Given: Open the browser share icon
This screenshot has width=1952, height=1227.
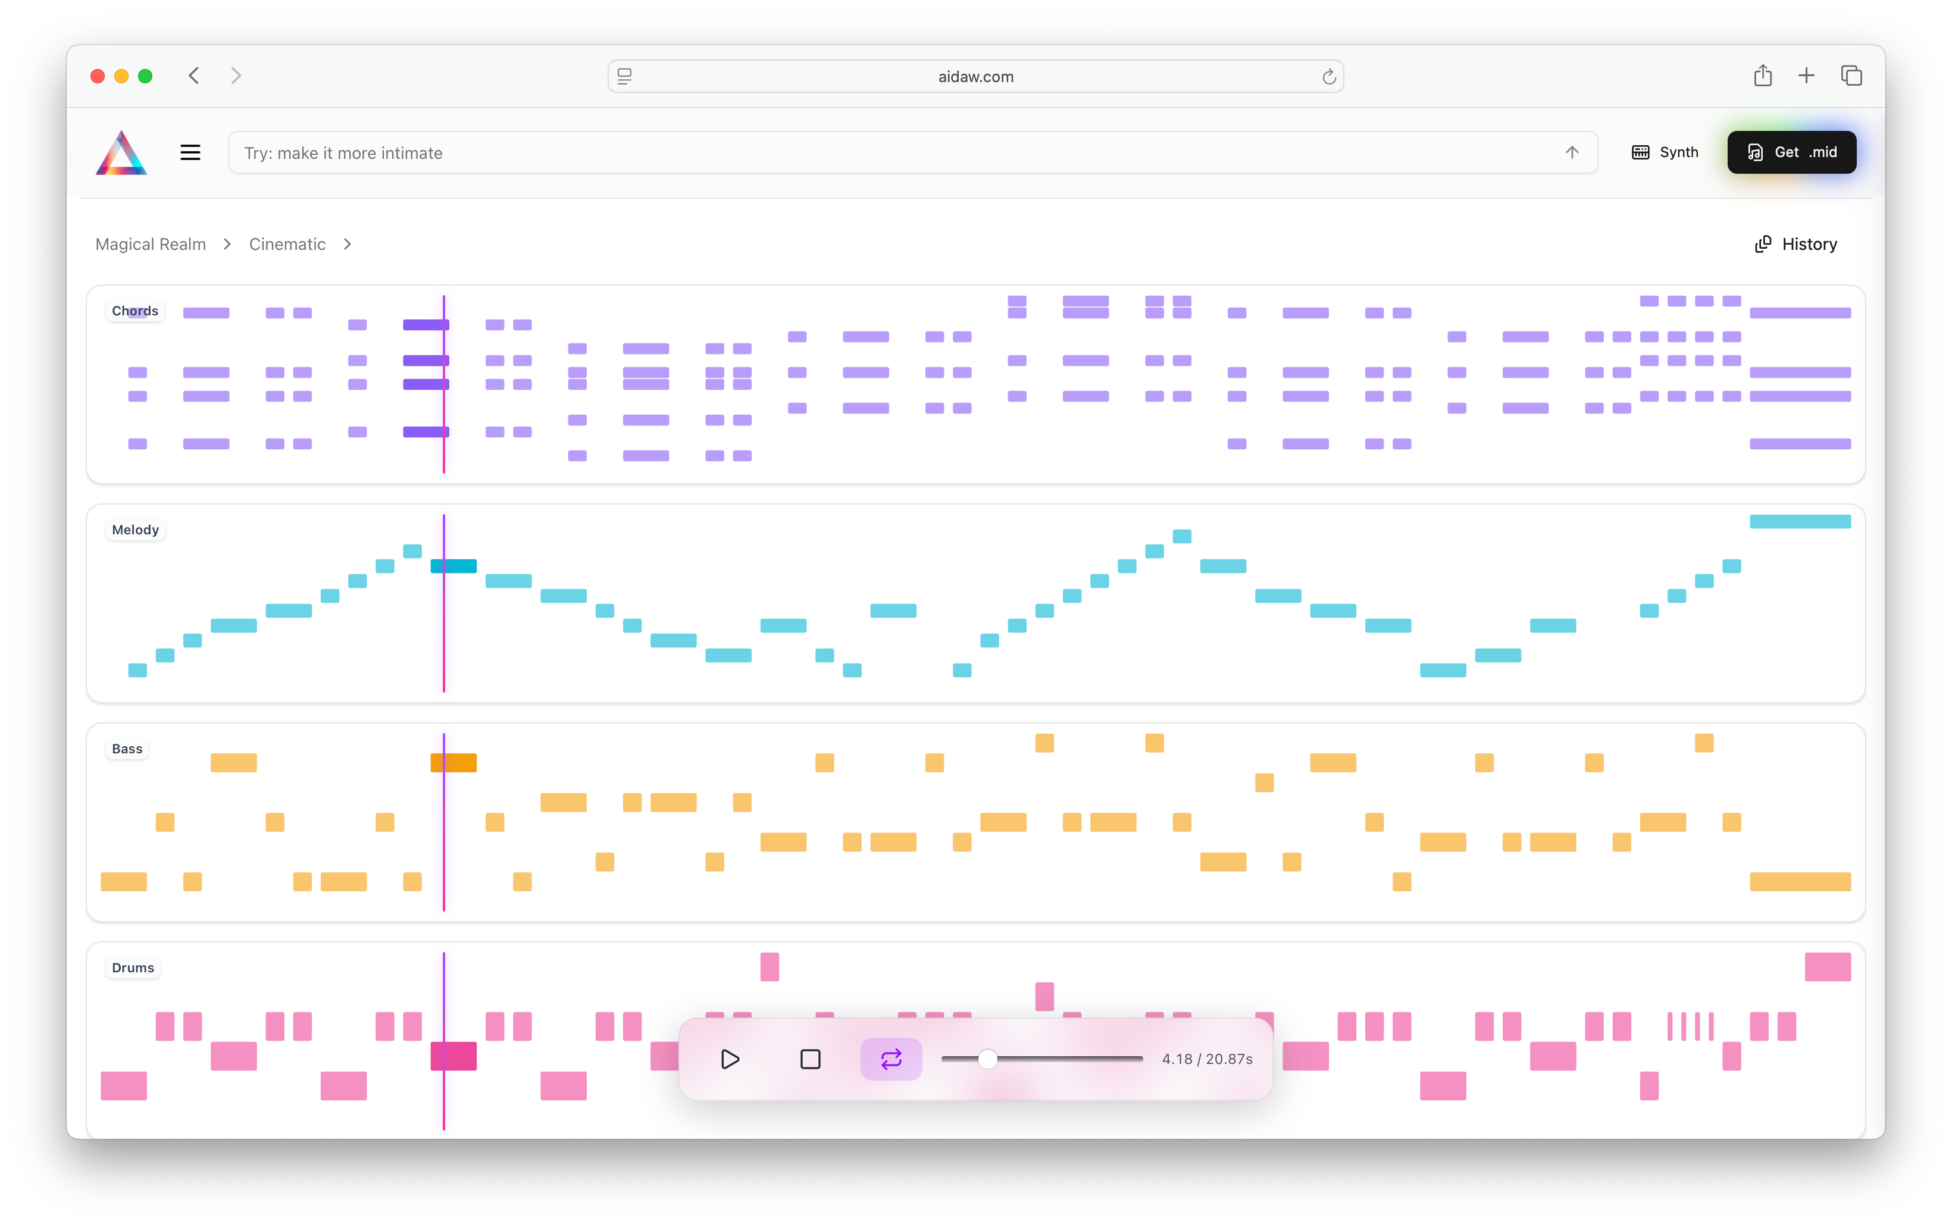Looking at the screenshot, I should pyautogui.click(x=1762, y=76).
